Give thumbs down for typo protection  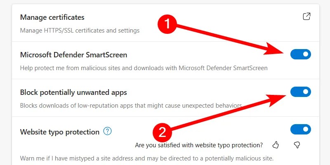[x=297, y=145]
